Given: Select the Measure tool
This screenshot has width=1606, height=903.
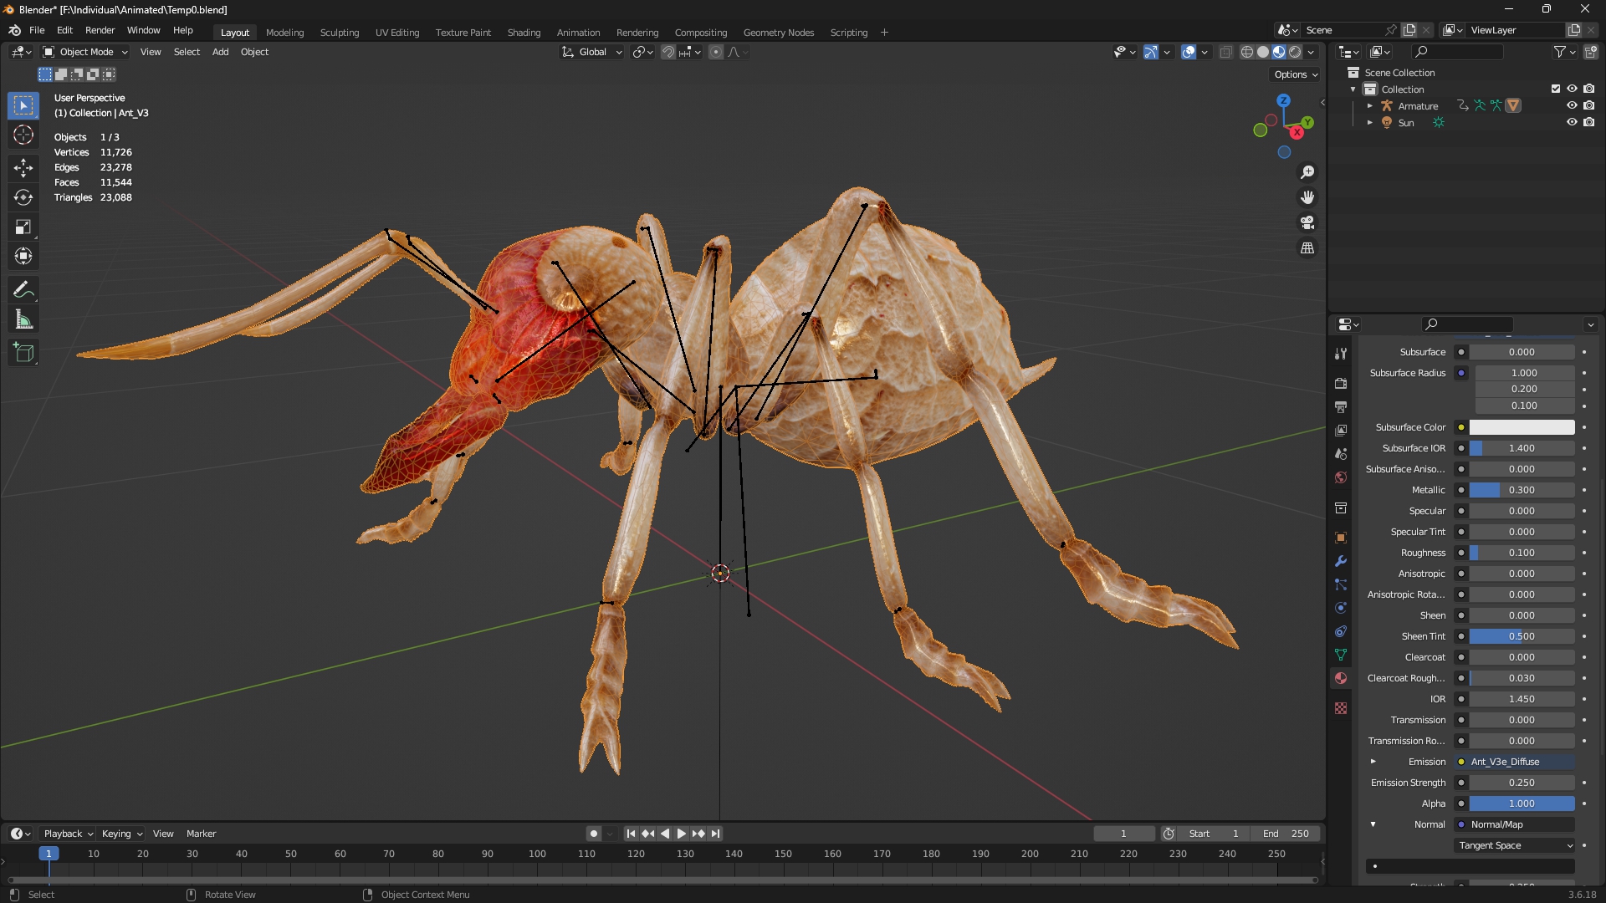Looking at the screenshot, I should click(x=23, y=320).
